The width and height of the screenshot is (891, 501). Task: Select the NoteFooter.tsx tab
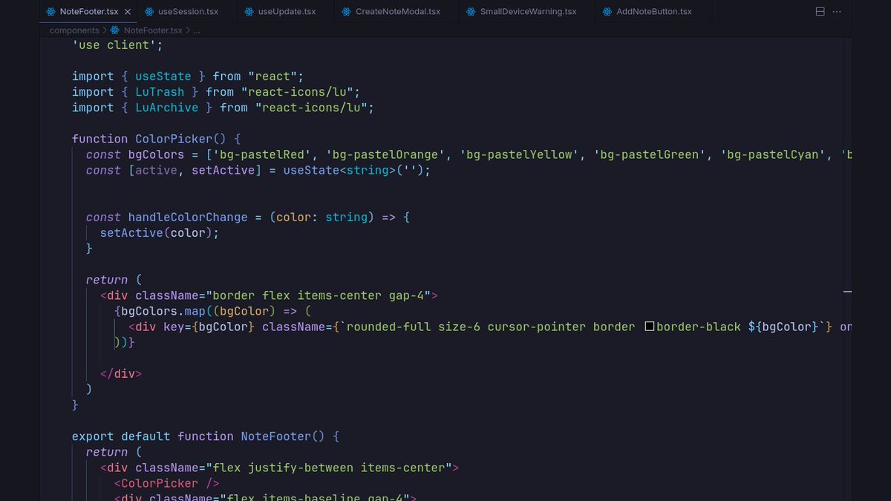point(88,12)
